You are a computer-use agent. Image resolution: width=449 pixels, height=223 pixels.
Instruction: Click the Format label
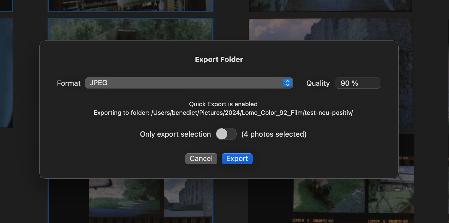click(69, 83)
